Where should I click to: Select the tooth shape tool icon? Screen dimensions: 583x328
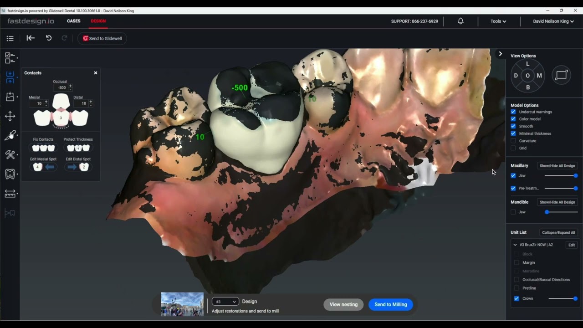(10, 174)
